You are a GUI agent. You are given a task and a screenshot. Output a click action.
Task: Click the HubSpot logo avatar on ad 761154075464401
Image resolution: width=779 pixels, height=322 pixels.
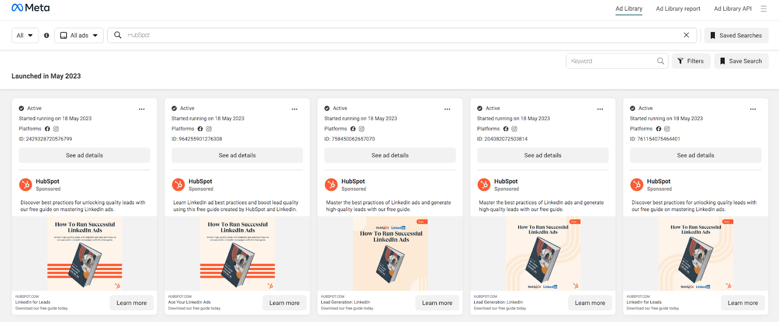tap(637, 185)
